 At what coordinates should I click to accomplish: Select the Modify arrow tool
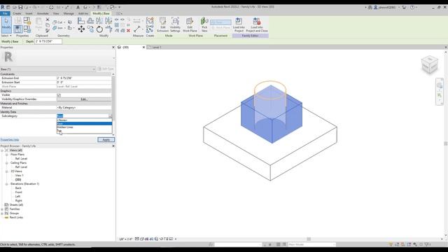6,24
